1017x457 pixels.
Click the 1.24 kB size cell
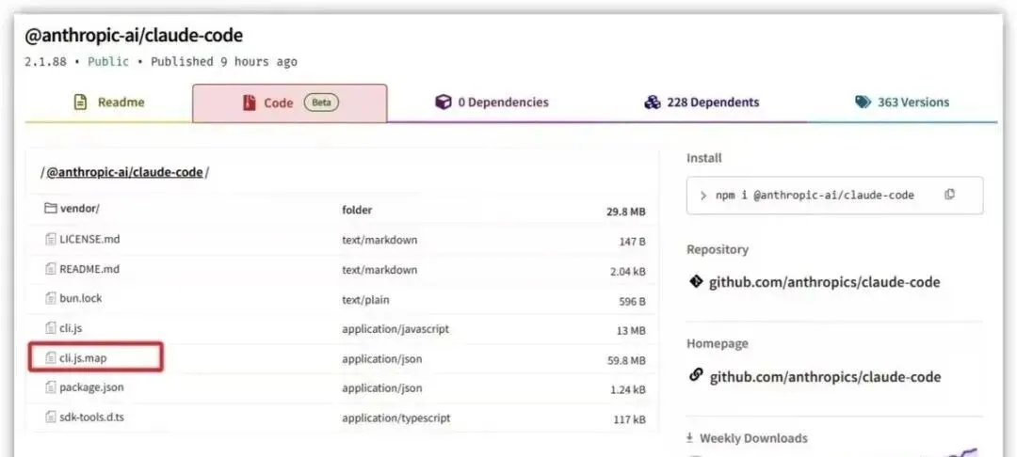click(x=628, y=389)
